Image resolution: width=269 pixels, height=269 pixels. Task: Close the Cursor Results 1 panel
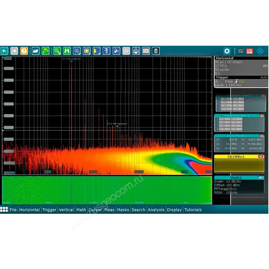pos(262,136)
